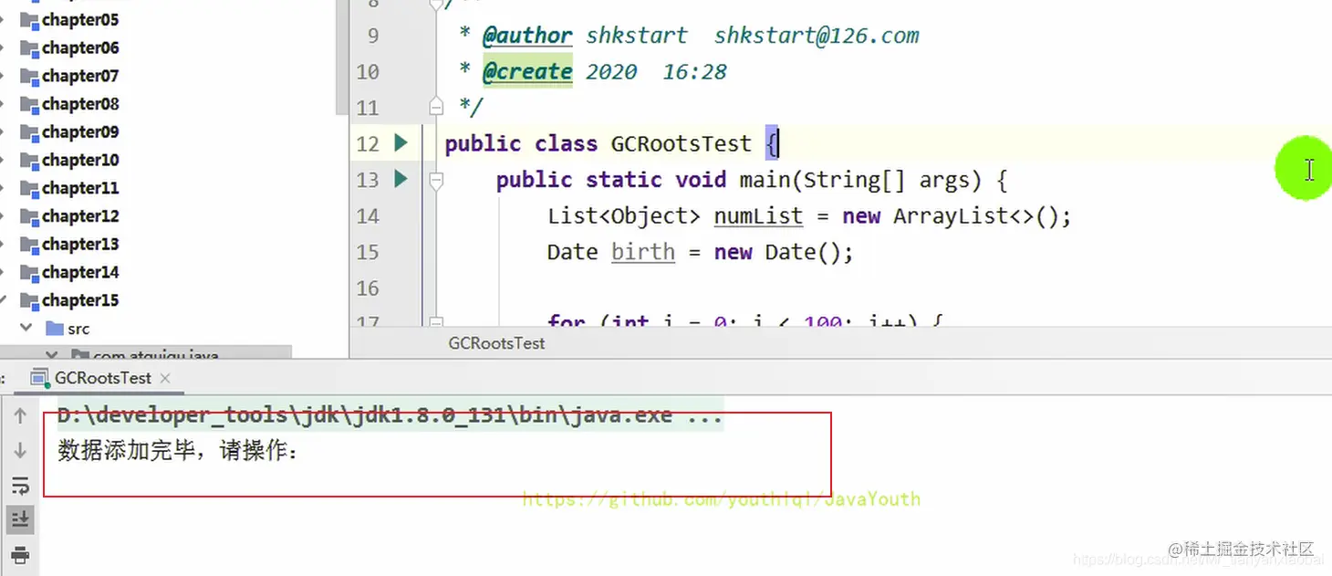This screenshot has width=1332, height=576.
Task: Close the GCRootsTest run tab
Action: point(165,378)
